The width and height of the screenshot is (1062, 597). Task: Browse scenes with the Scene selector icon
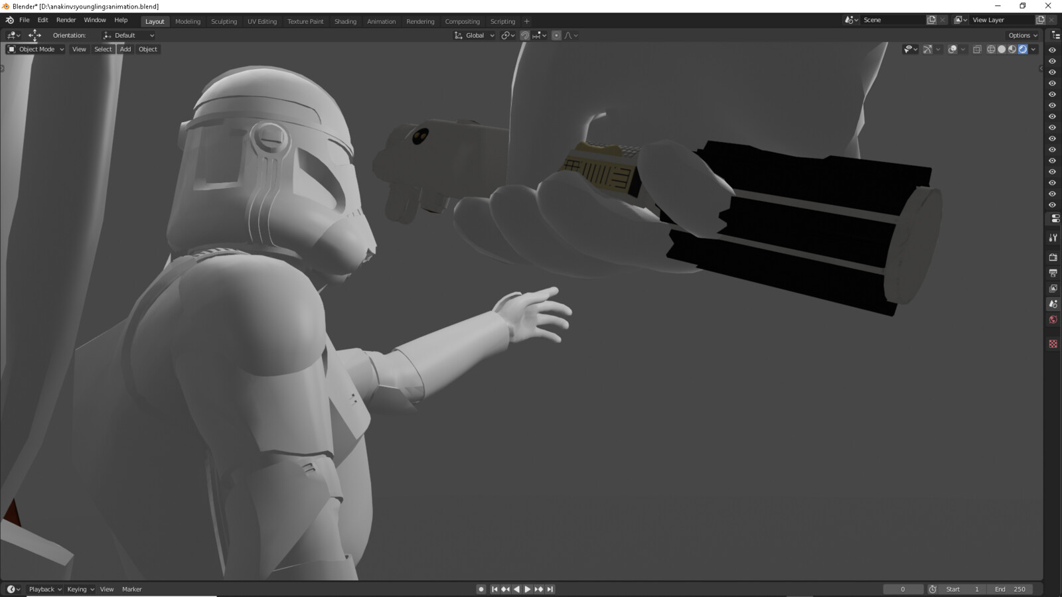pos(851,20)
